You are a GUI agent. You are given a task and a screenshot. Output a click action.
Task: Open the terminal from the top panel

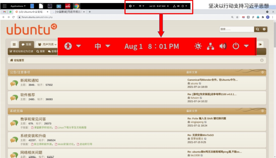click(x=50, y=6)
